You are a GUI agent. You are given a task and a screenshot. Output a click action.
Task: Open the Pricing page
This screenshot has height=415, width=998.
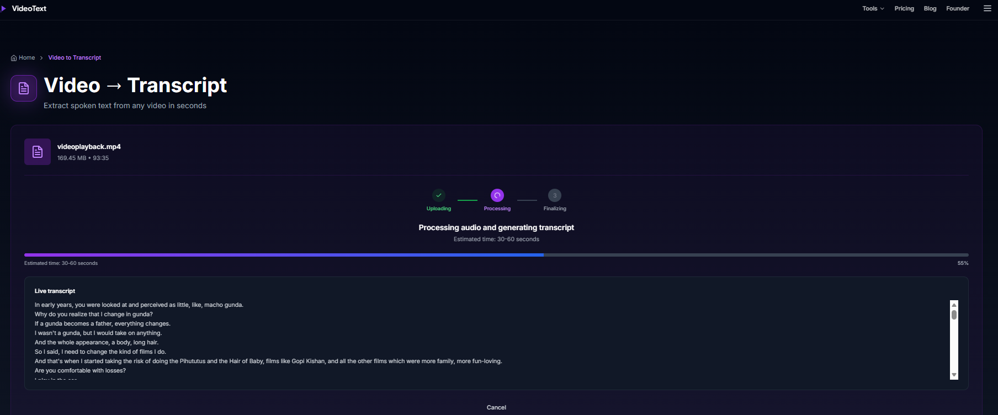point(904,8)
